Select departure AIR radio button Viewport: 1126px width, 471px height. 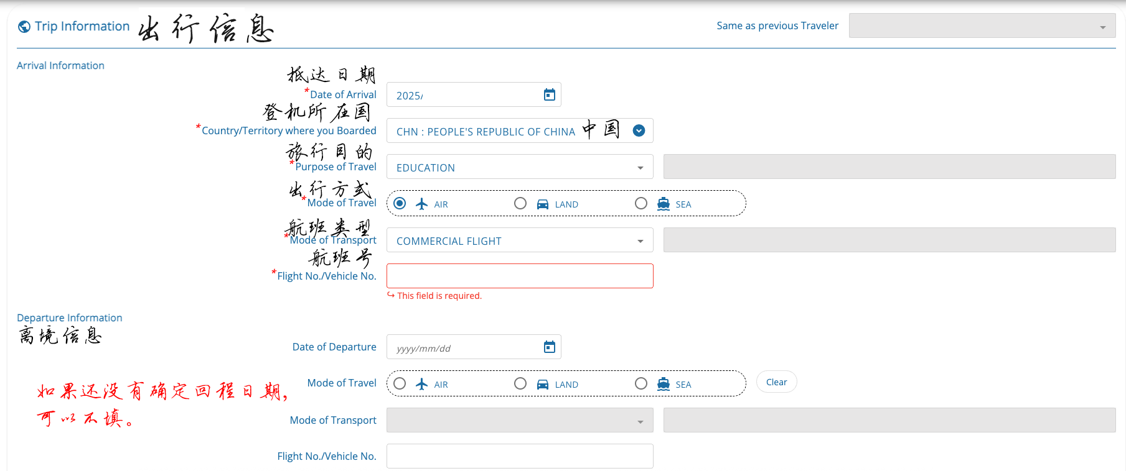tap(400, 383)
